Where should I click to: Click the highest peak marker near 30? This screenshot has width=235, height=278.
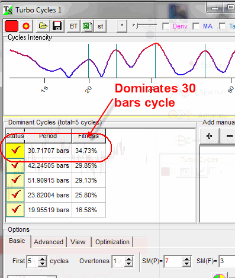(x=155, y=60)
